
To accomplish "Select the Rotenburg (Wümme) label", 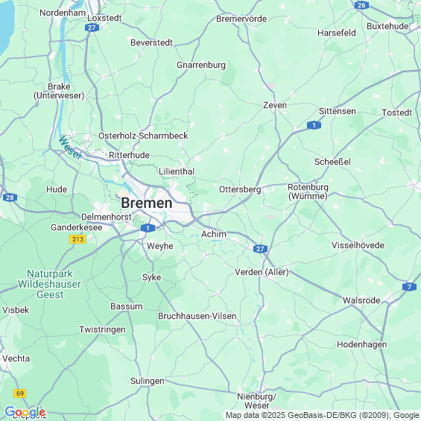I will pos(308,191).
